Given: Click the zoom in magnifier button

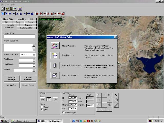Looking at the screenshot, I should tap(109, 95).
